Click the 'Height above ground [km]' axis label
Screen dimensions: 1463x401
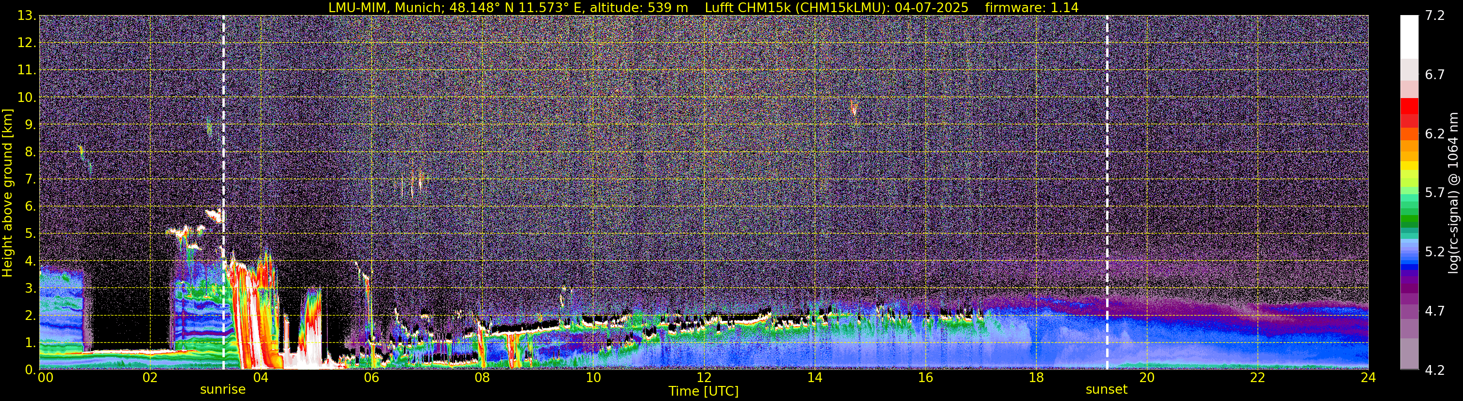point(7,193)
